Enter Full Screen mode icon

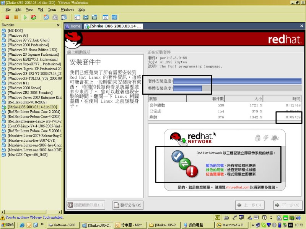pyautogui.click(x=94, y=17)
